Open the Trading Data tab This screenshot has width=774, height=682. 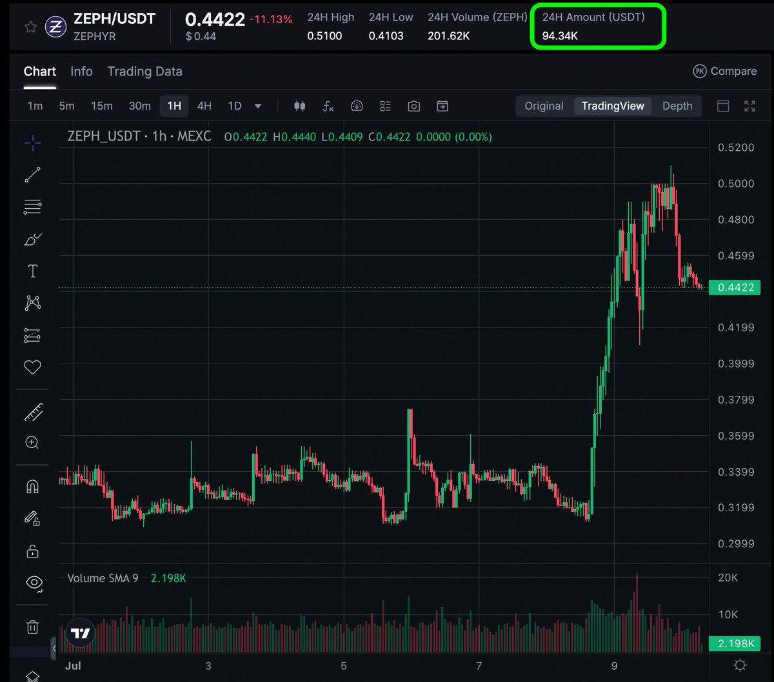pyautogui.click(x=144, y=72)
